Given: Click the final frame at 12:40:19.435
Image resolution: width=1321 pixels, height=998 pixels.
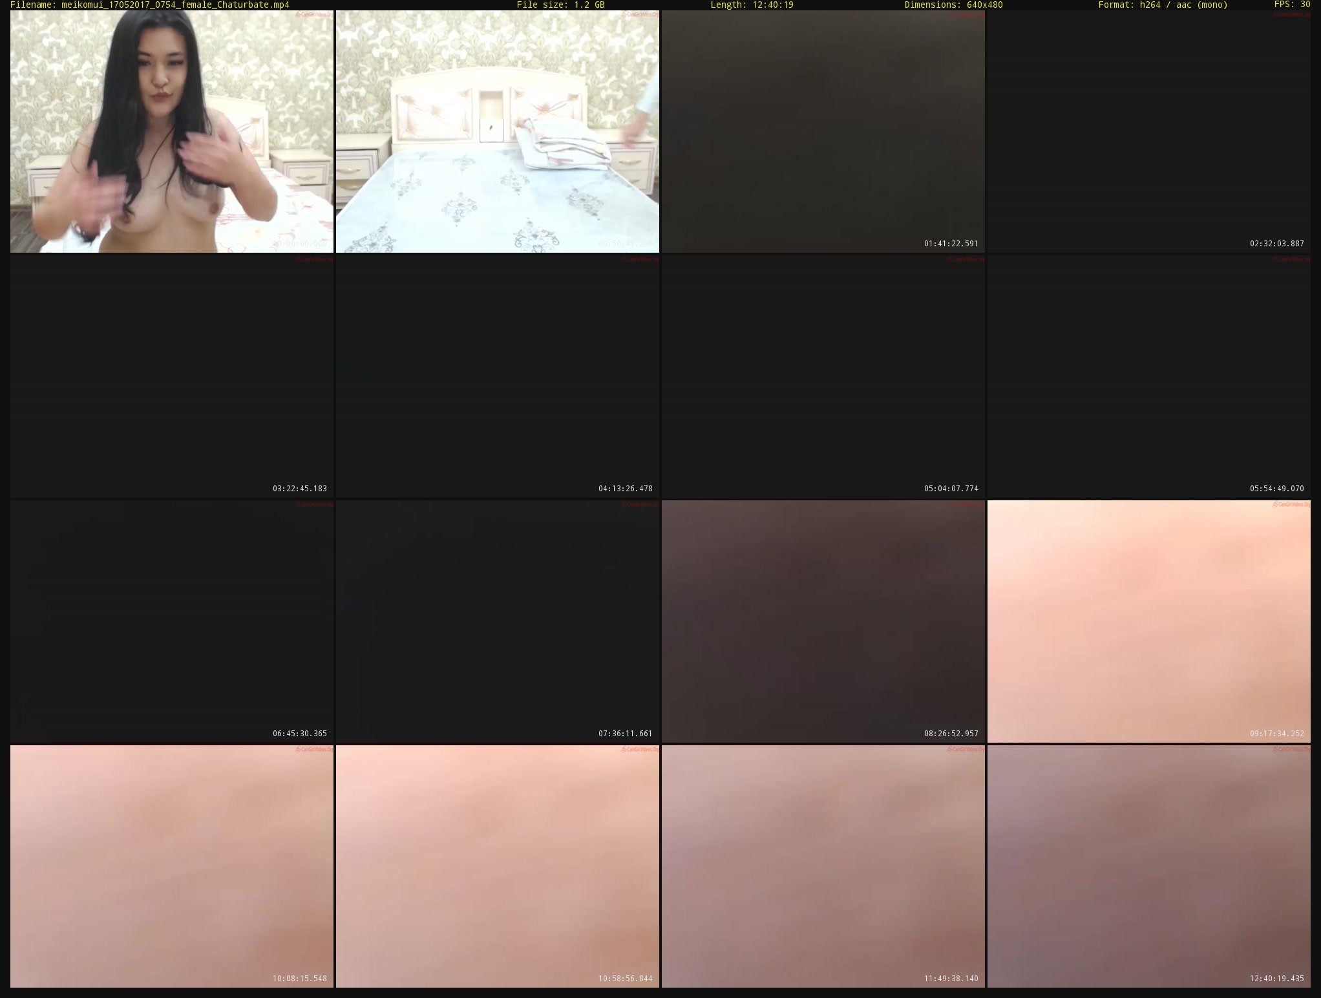Looking at the screenshot, I should pyautogui.click(x=1148, y=866).
